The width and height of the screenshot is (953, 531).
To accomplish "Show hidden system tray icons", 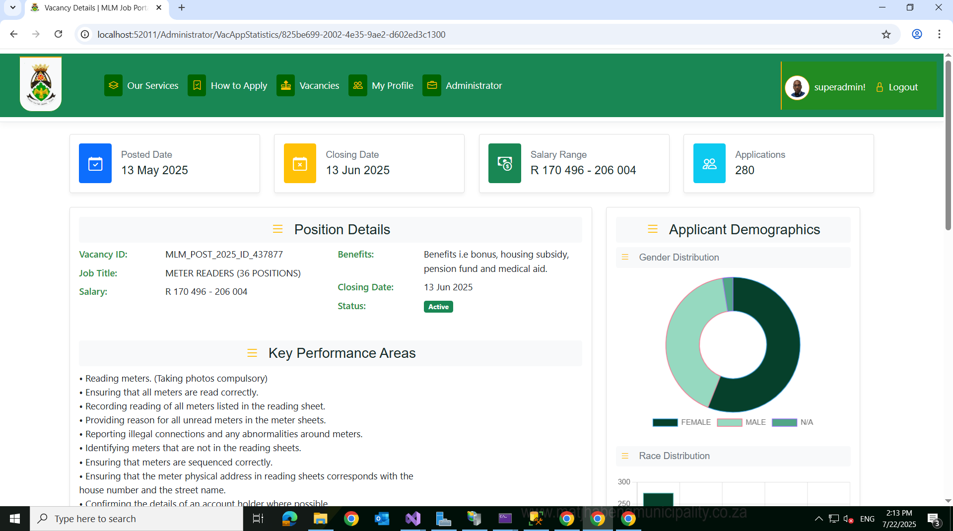I will (818, 519).
